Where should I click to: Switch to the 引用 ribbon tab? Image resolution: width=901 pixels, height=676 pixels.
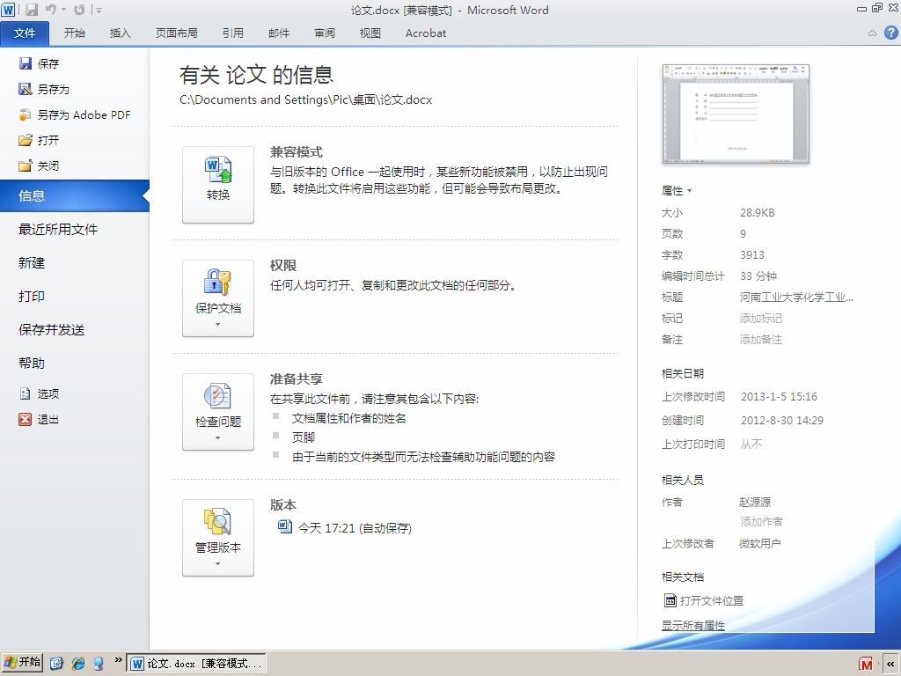tap(232, 33)
